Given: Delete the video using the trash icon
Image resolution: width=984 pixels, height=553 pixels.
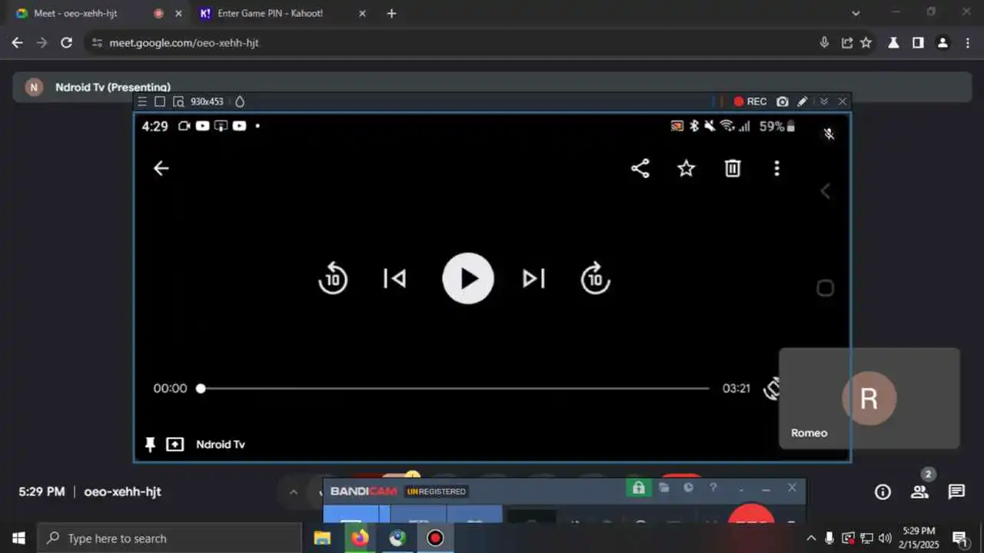Looking at the screenshot, I should tap(733, 168).
